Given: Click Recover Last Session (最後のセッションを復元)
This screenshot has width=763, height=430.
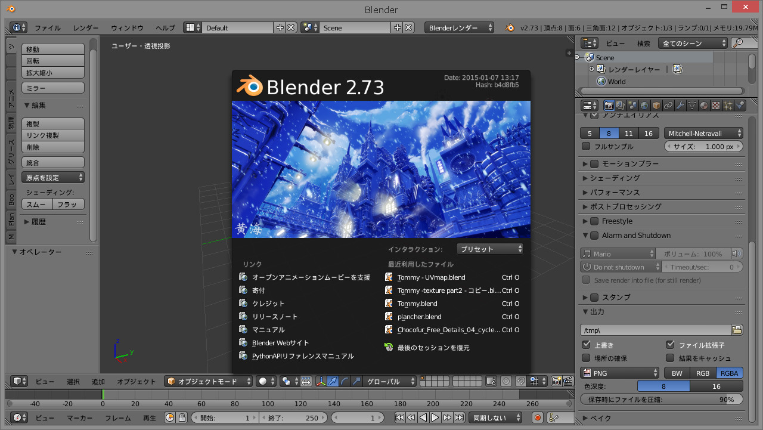Looking at the screenshot, I should tap(427, 348).
